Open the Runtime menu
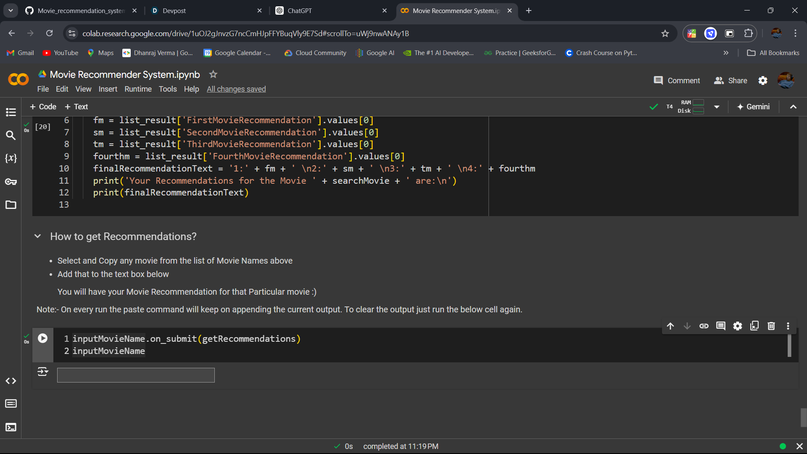This screenshot has width=807, height=454. pos(138,89)
